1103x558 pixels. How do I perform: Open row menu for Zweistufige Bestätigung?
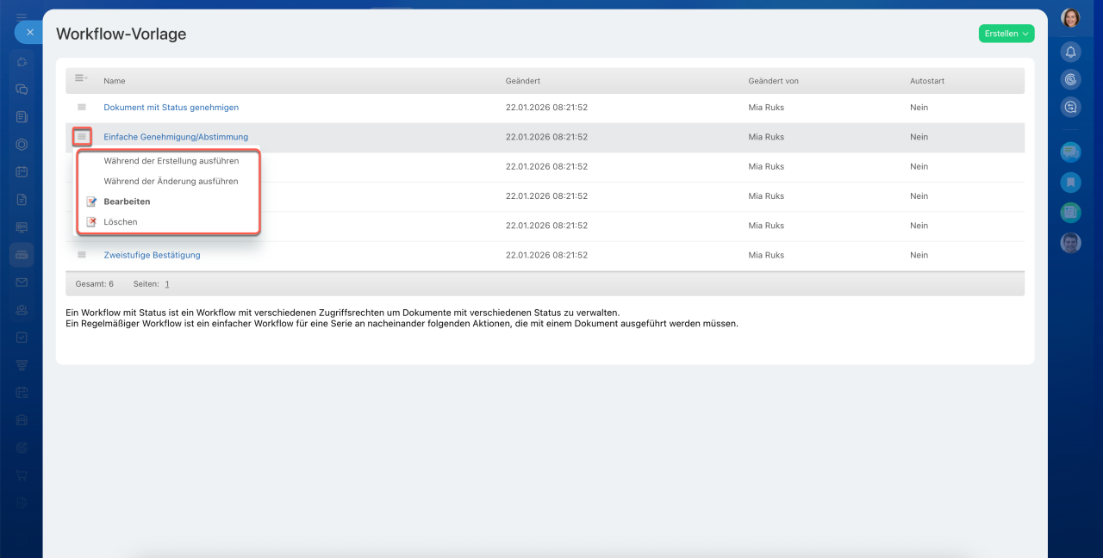(x=82, y=255)
